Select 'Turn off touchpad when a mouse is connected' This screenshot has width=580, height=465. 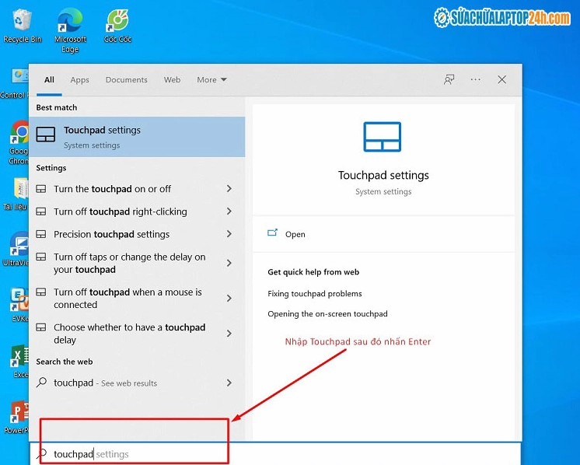(x=137, y=298)
